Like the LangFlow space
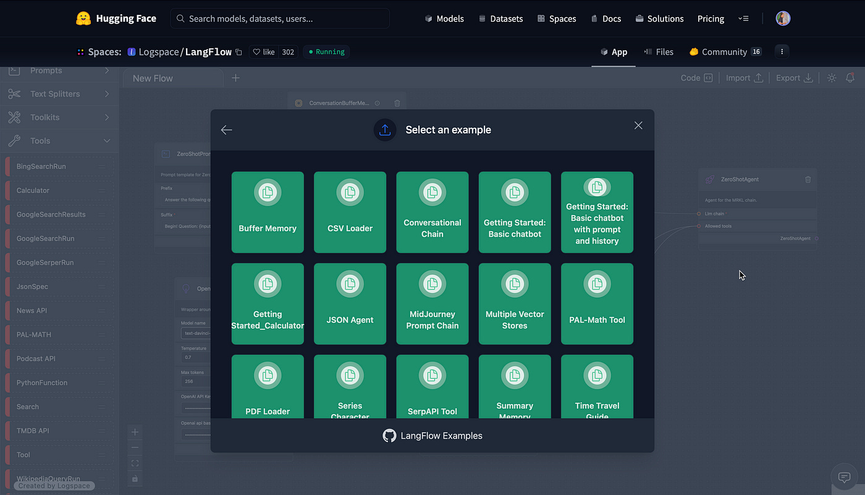 click(264, 52)
